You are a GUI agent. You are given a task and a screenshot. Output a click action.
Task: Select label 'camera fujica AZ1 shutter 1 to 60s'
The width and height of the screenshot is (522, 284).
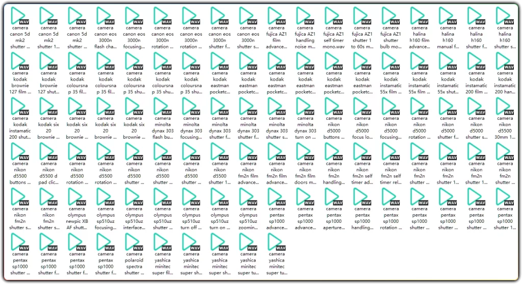tap(362, 37)
